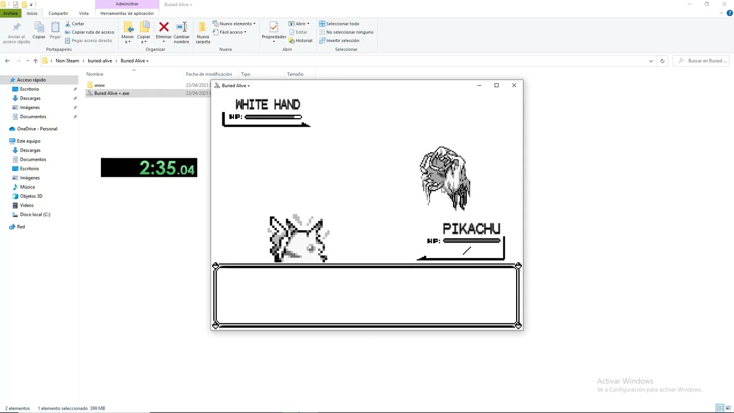Click the Cambiar nombre icon
Image resolution: width=734 pixels, height=413 pixels.
(x=182, y=27)
